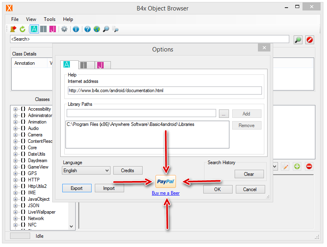Select the IME tree item
Screen dimensions: 327x247
pyautogui.click(x=32, y=193)
